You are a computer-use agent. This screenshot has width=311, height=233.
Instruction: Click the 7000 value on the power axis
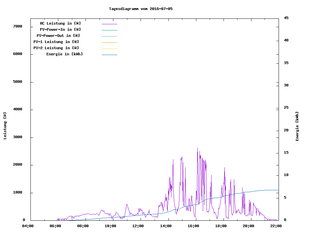(x=17, y=26)
